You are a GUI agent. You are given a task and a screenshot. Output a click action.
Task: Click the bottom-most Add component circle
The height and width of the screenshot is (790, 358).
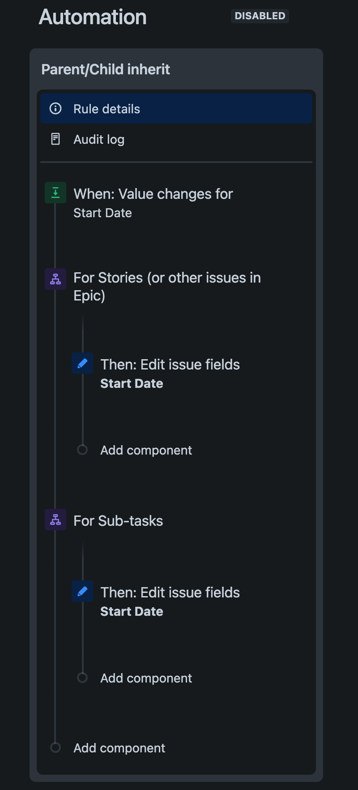point(55,747)
